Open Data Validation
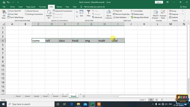The width and height of the screenshot is (190, 107). [x=120, y=17]
